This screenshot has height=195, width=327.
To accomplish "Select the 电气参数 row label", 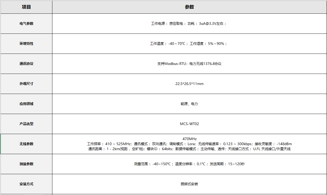I will tap(26, 23).
